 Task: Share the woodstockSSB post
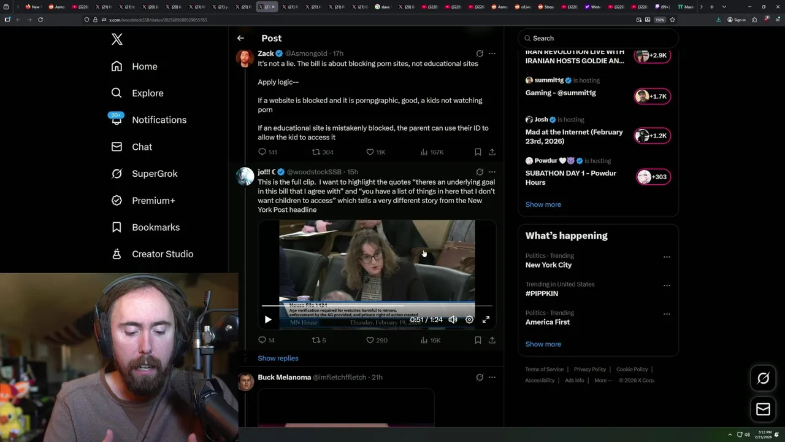492,340
